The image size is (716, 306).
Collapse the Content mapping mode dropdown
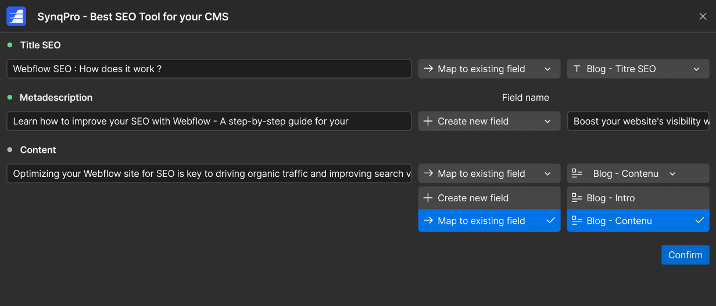(489, 173)
